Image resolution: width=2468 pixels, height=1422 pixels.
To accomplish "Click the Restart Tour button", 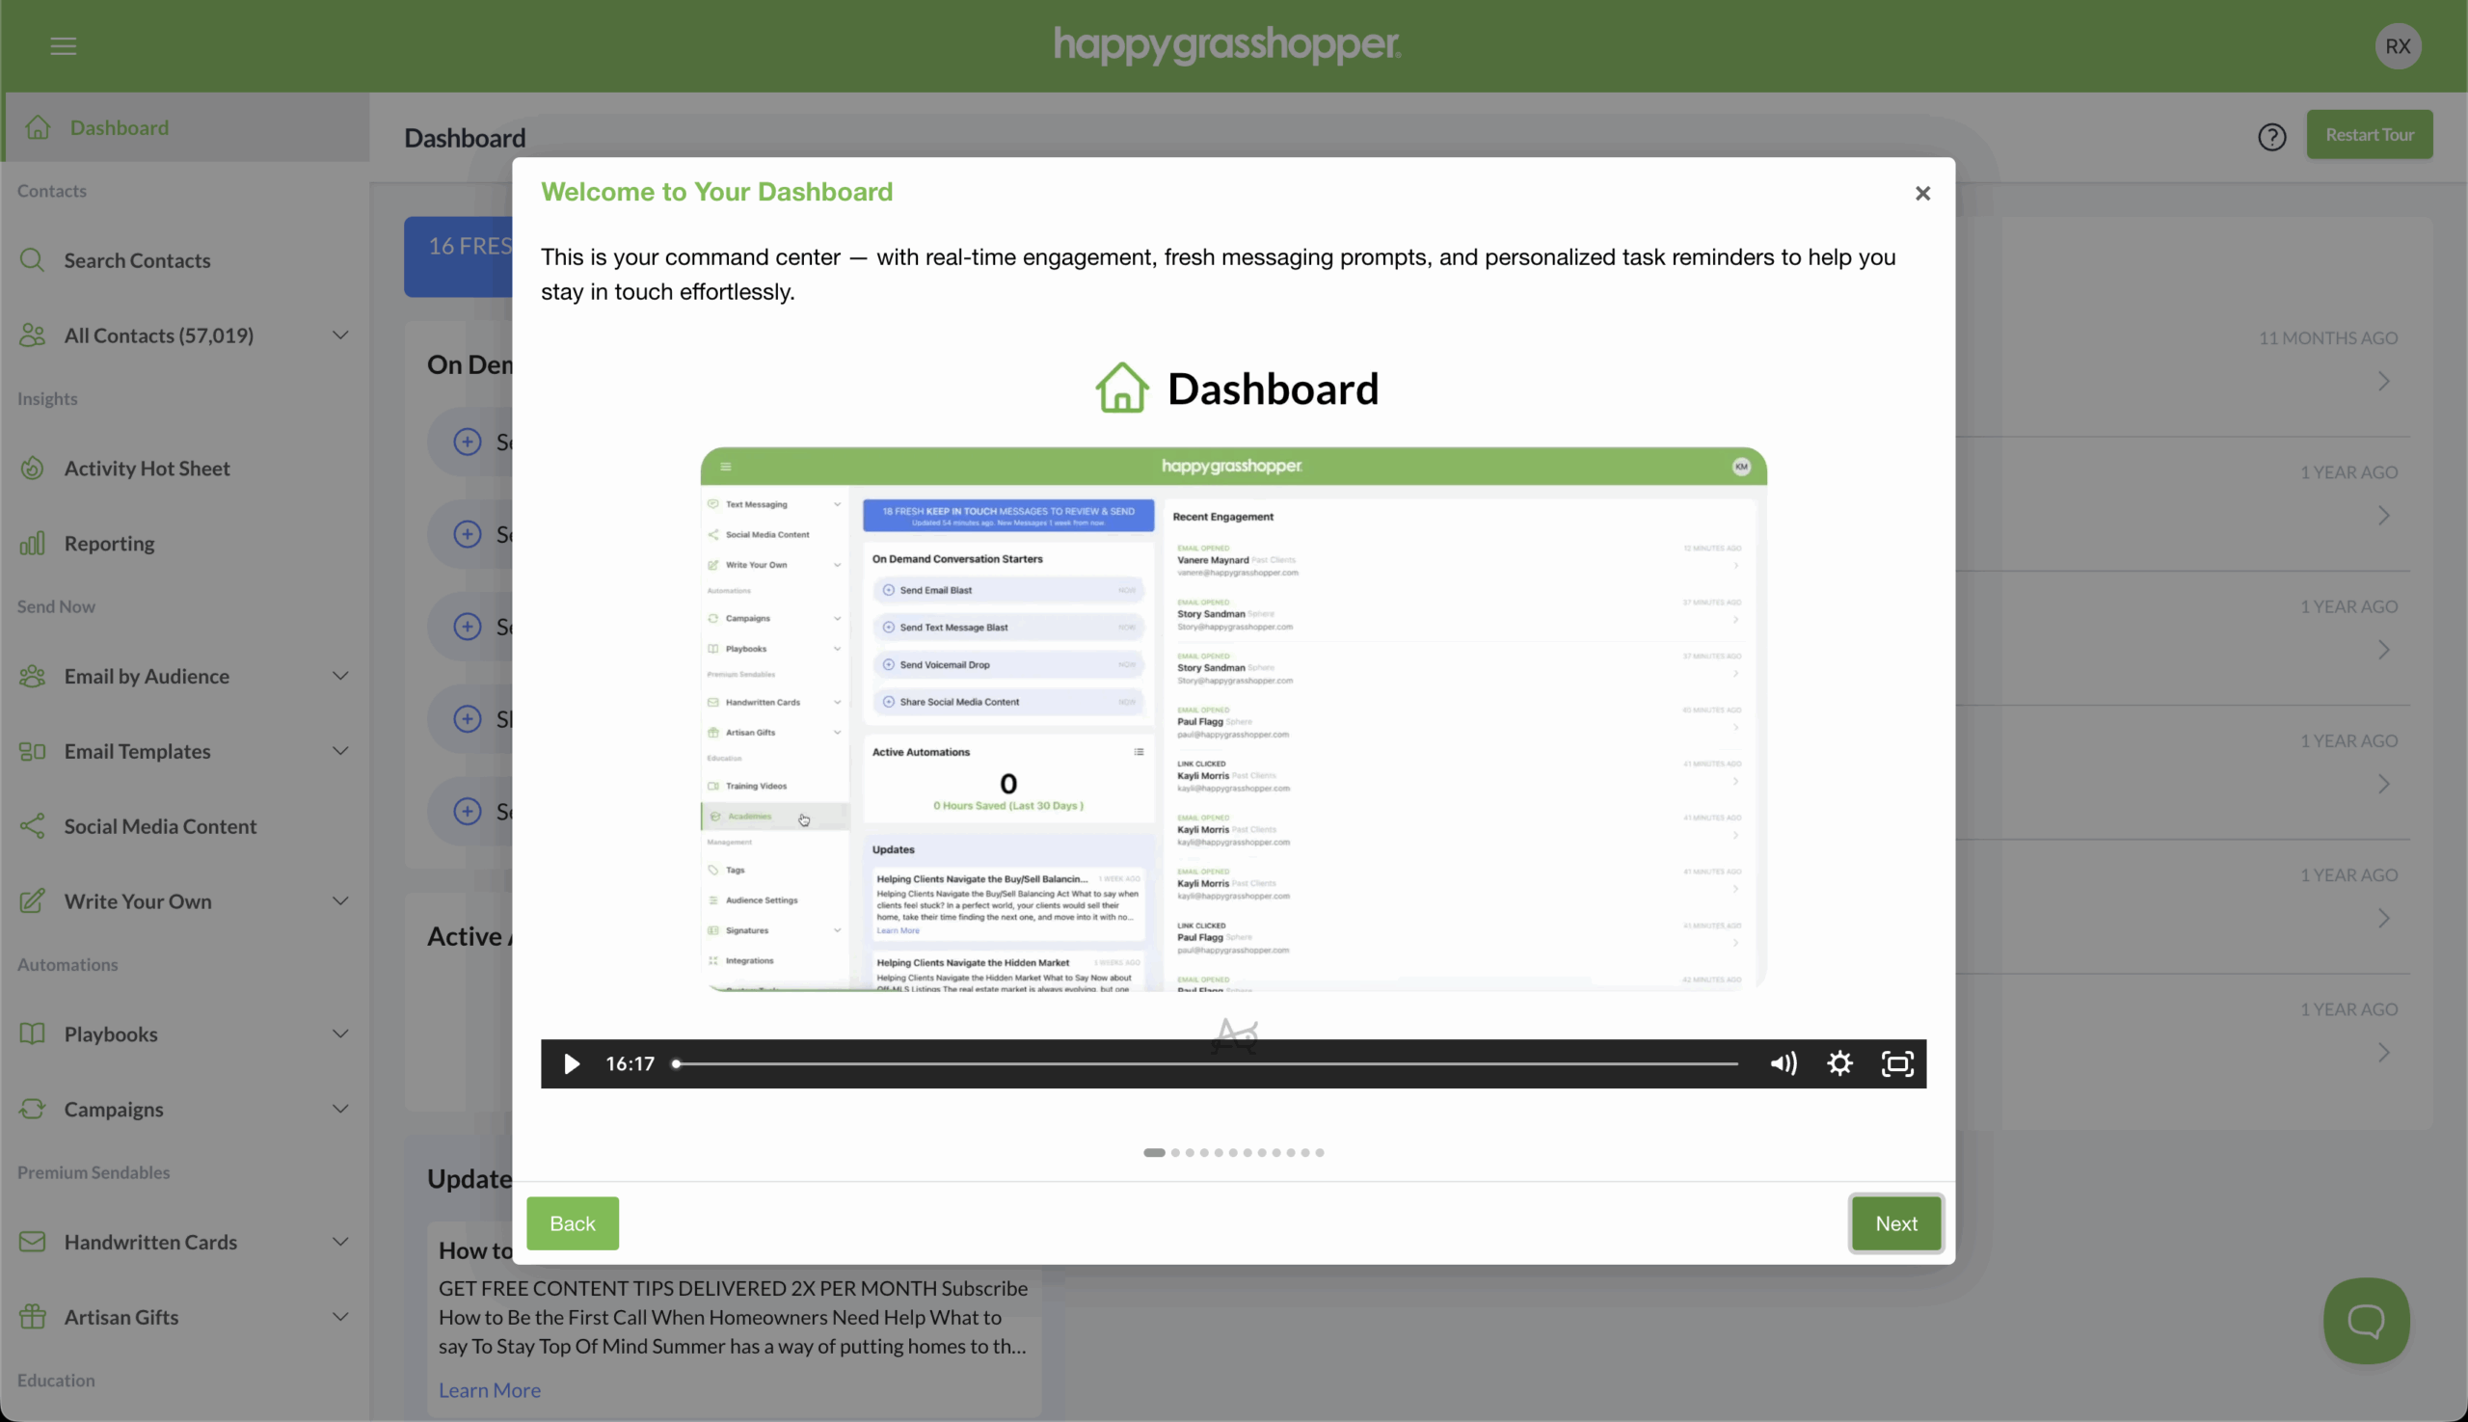I will pos(2369,135).
